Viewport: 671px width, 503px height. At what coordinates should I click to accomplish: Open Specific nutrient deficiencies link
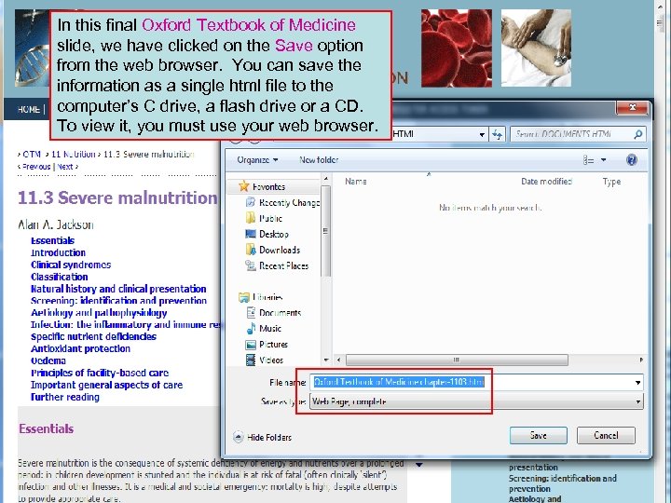94,336
